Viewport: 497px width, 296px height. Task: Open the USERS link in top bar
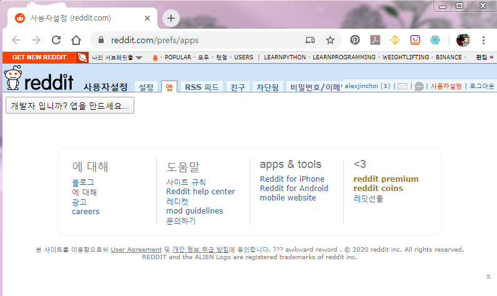pyautogui.click(x=244, y=57)
